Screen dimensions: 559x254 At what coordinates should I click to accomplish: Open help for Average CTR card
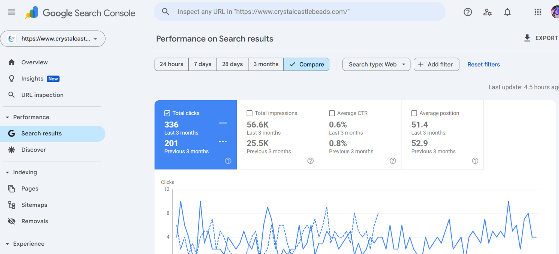point(393,161)
